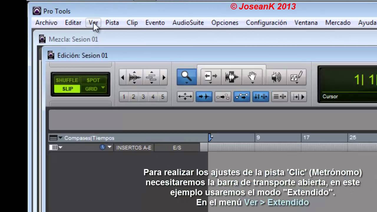Image resolution: width=377 pixels, height=212 pixels.
Task: Open the clock icon timebase dropdown
Action: tap(105, 147)
